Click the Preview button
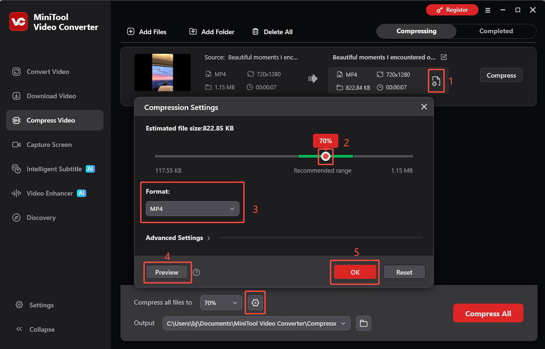Screen dimensions: 545x349 click(167, 272)
